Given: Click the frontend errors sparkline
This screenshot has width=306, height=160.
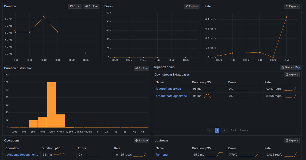Looking at the screenshot, I should tap(249, 155).
